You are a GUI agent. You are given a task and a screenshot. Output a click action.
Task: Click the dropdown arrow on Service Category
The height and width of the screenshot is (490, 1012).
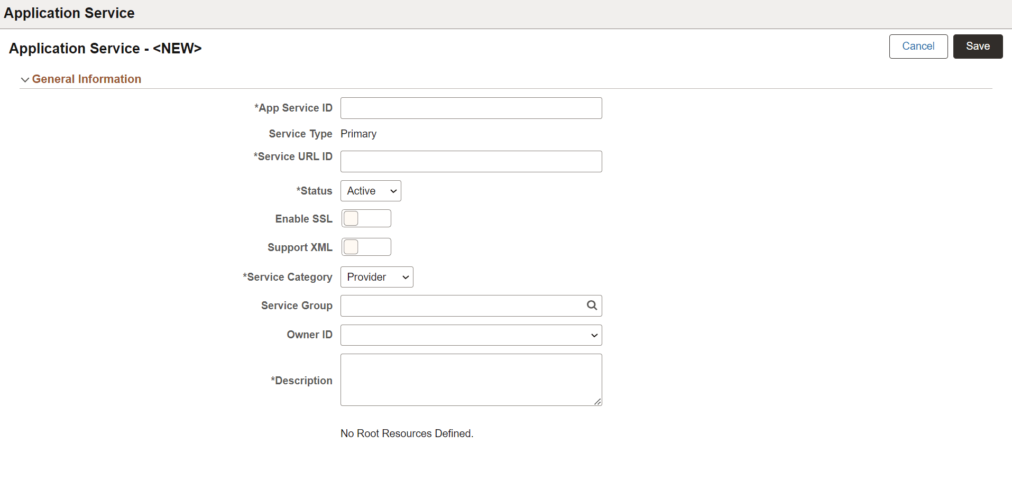404,277
